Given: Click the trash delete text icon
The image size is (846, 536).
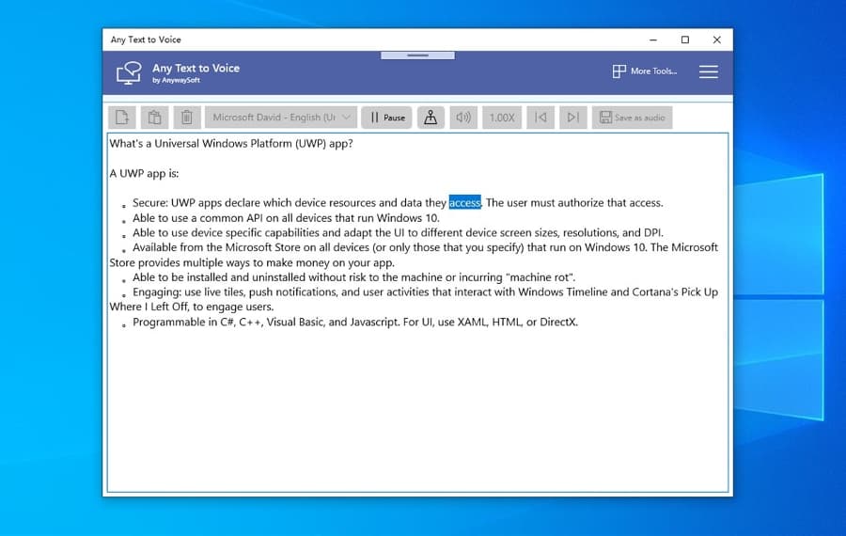Looking at the screenshot, I should pyautogui.click(x=187, y=118).
